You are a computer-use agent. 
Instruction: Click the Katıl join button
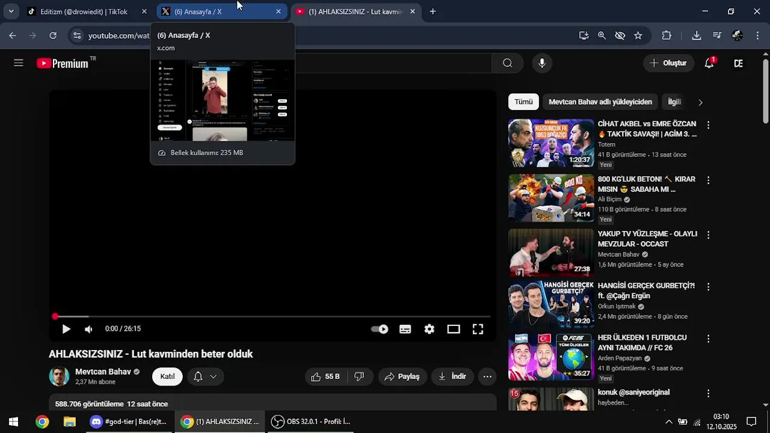point(167,376)
